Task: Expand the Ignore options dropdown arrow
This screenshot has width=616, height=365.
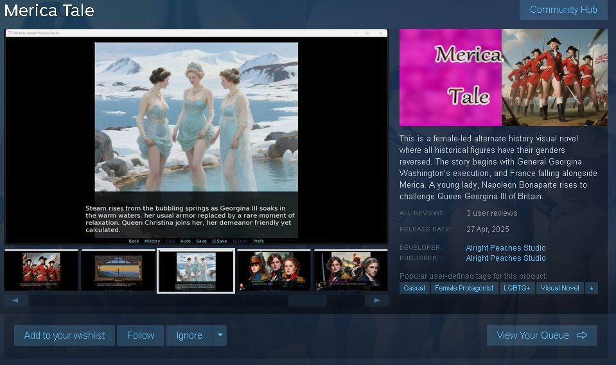Action: pos(220,335)
